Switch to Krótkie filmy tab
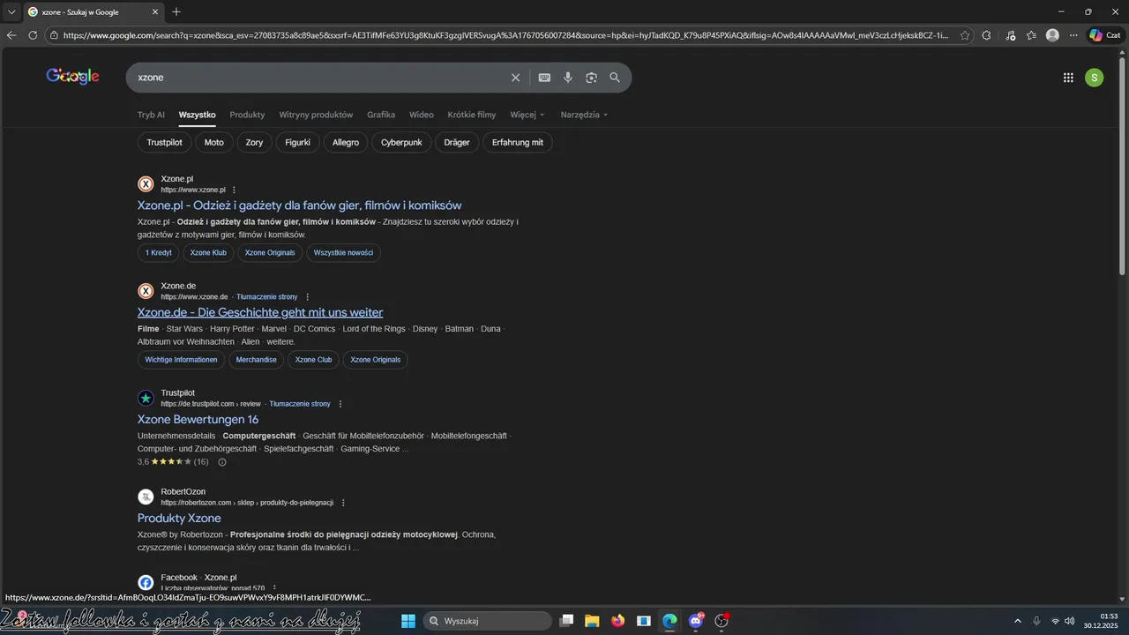 point(472,115)
